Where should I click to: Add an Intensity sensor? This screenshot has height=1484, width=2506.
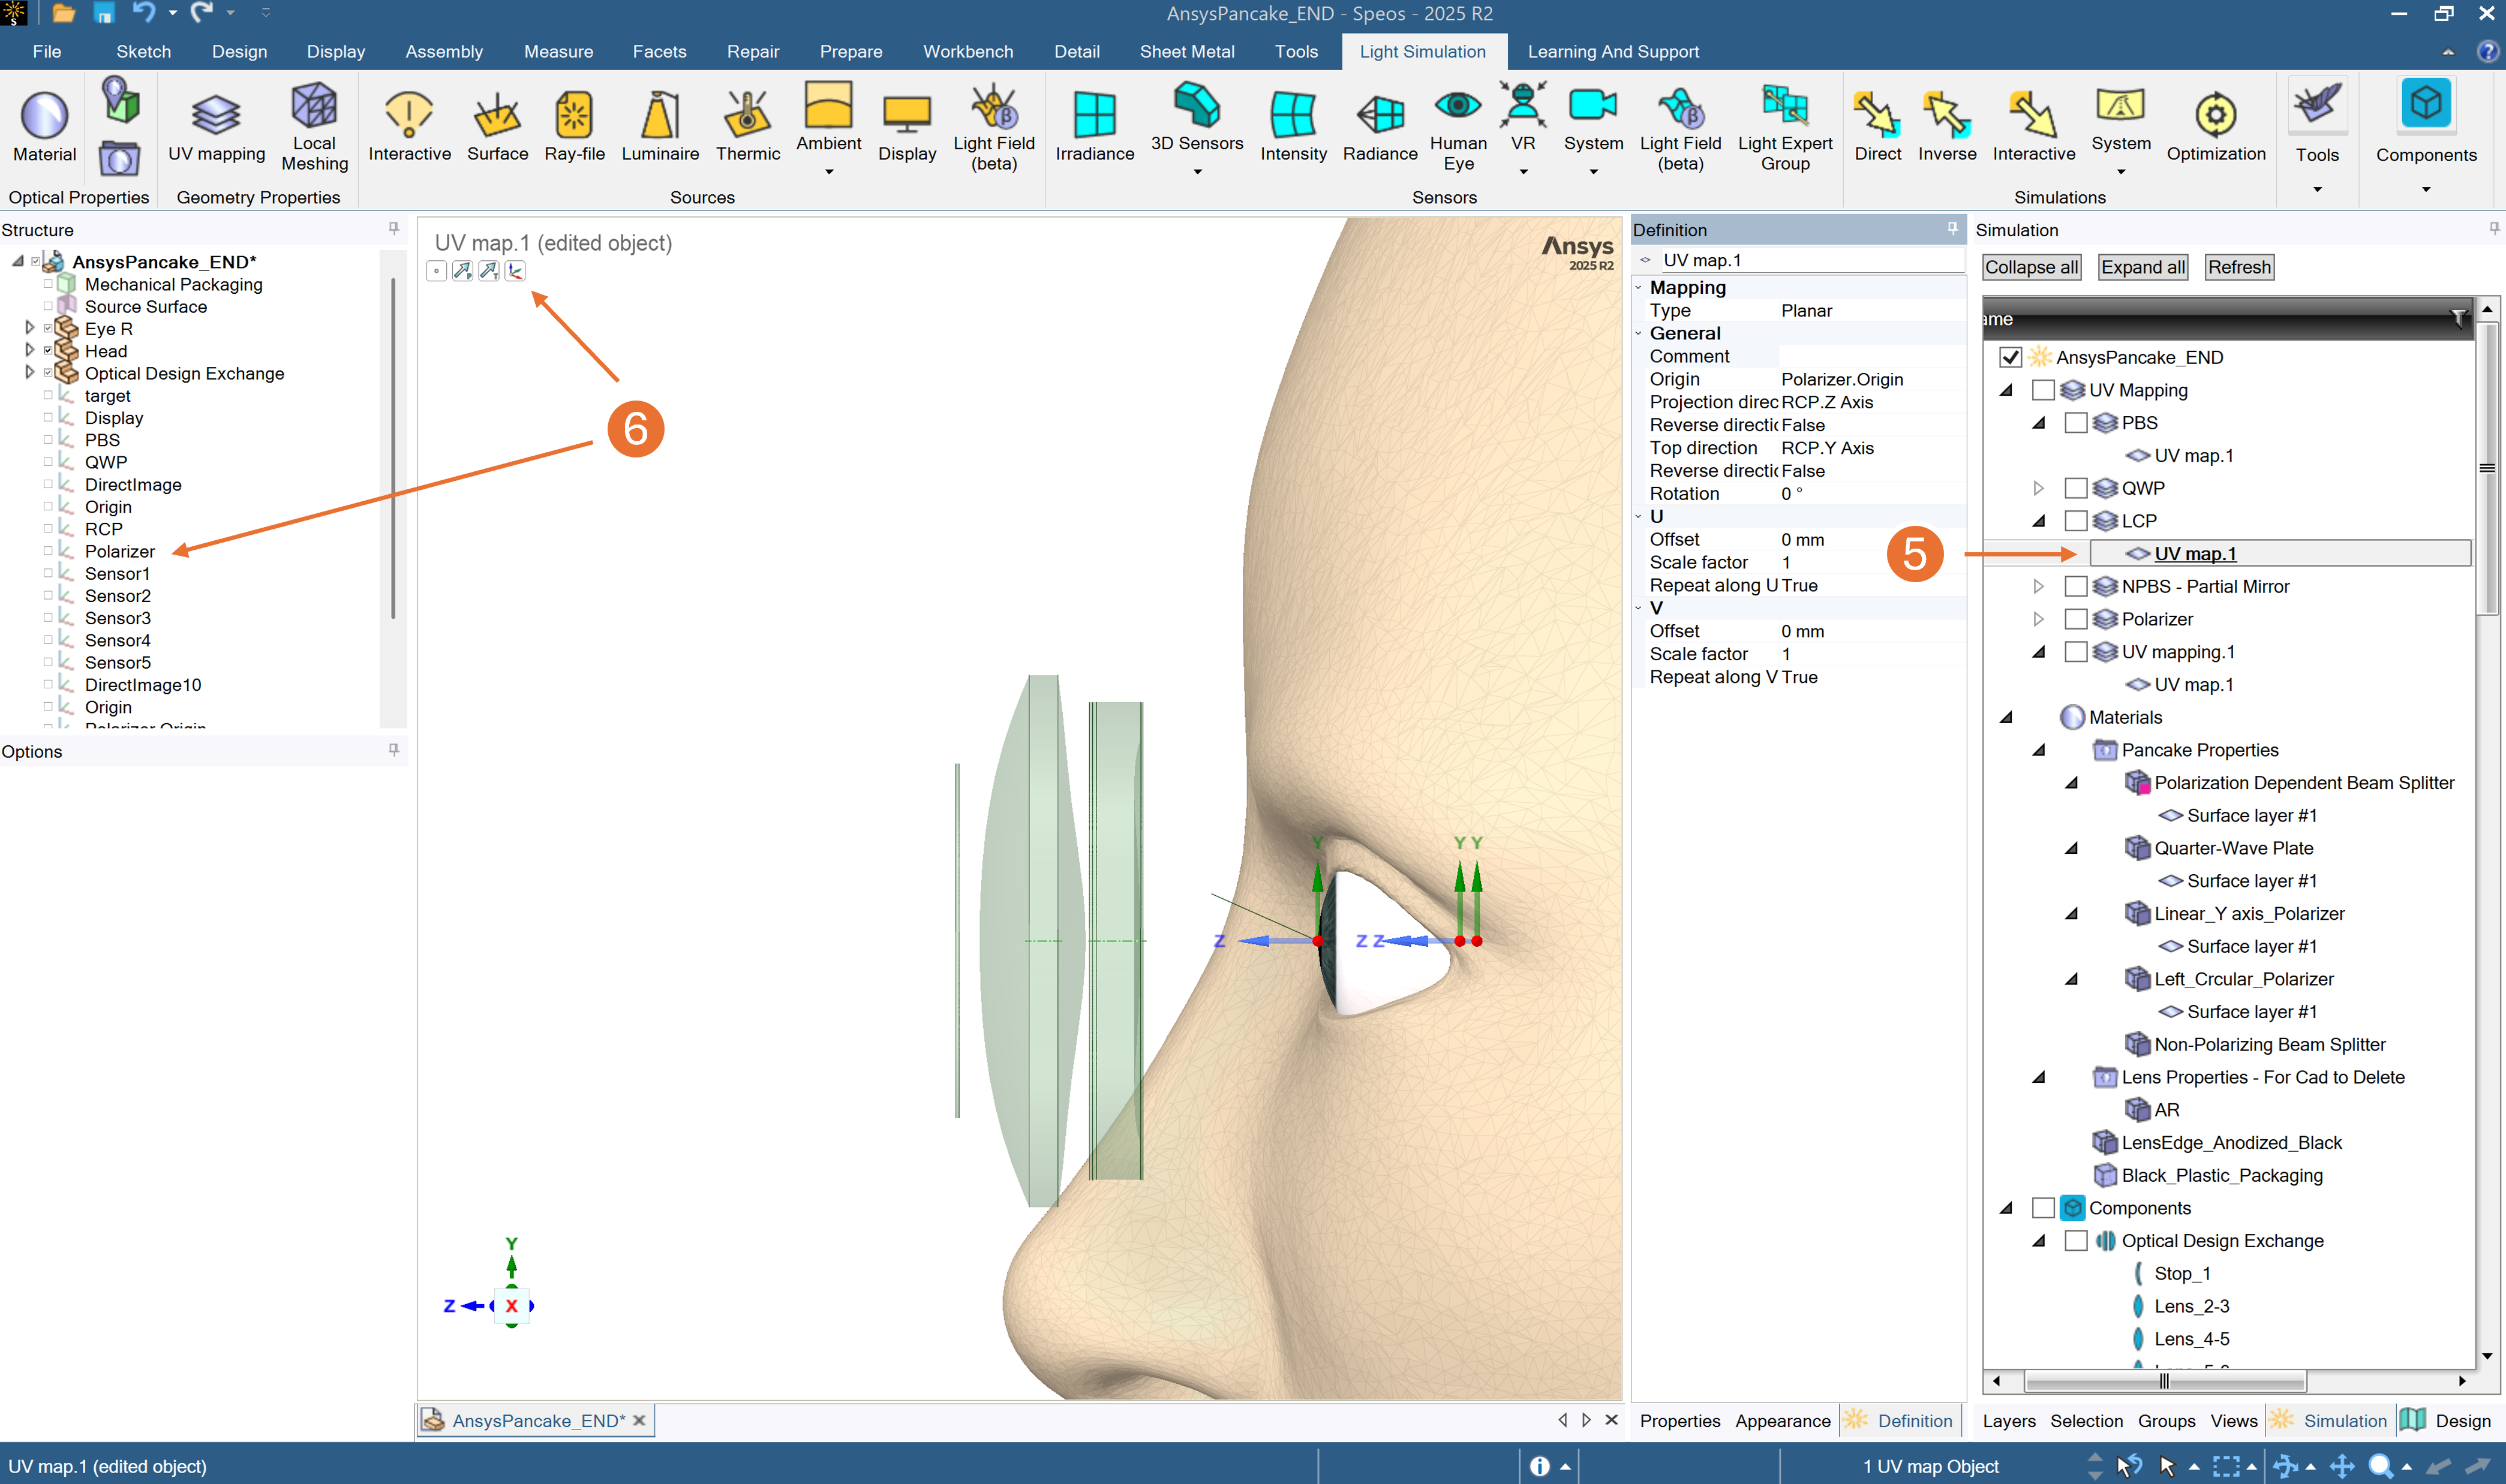[x=1293, y=126]
